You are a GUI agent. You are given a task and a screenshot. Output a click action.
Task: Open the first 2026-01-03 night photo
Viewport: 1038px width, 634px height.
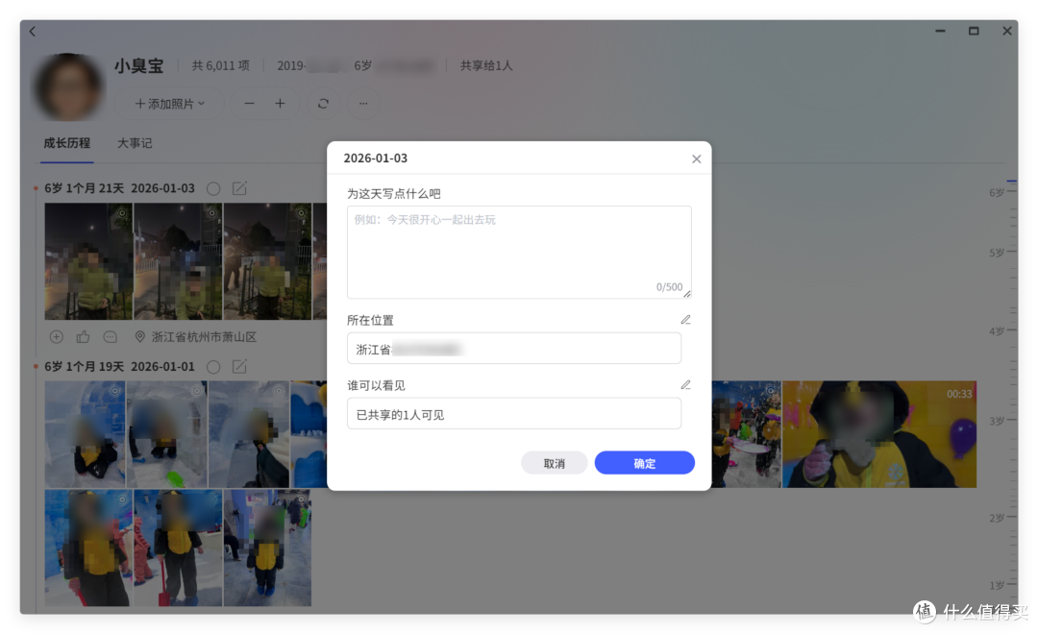coord(88,261)
